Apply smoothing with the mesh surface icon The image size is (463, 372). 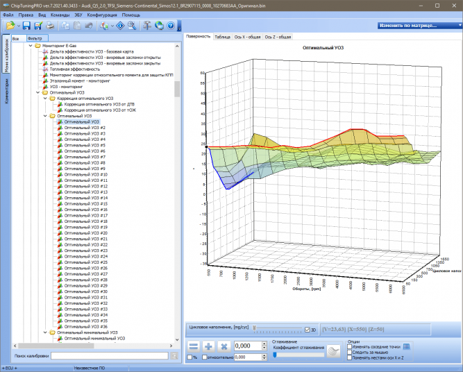coord(334,352)
